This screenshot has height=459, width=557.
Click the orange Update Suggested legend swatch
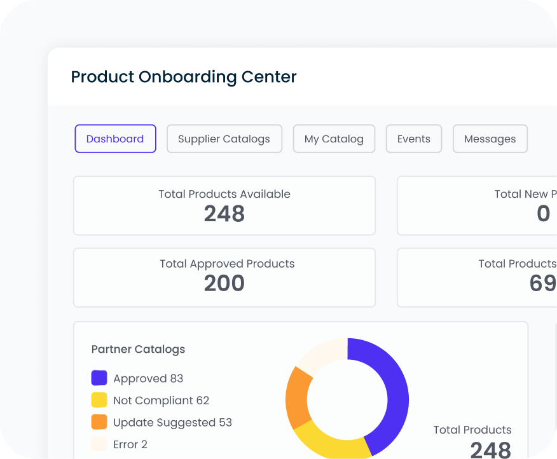[99, 422]
